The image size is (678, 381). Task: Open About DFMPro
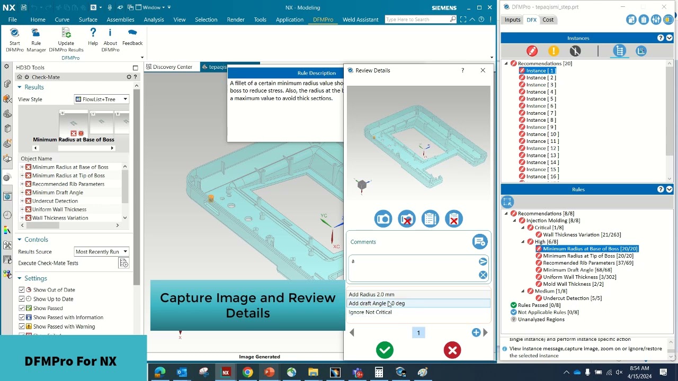point(110,33)
